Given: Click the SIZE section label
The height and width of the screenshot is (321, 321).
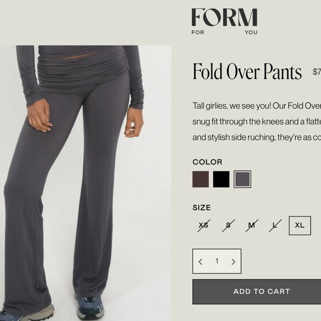Looking at the screenshot, I should [x=201, y=208].
